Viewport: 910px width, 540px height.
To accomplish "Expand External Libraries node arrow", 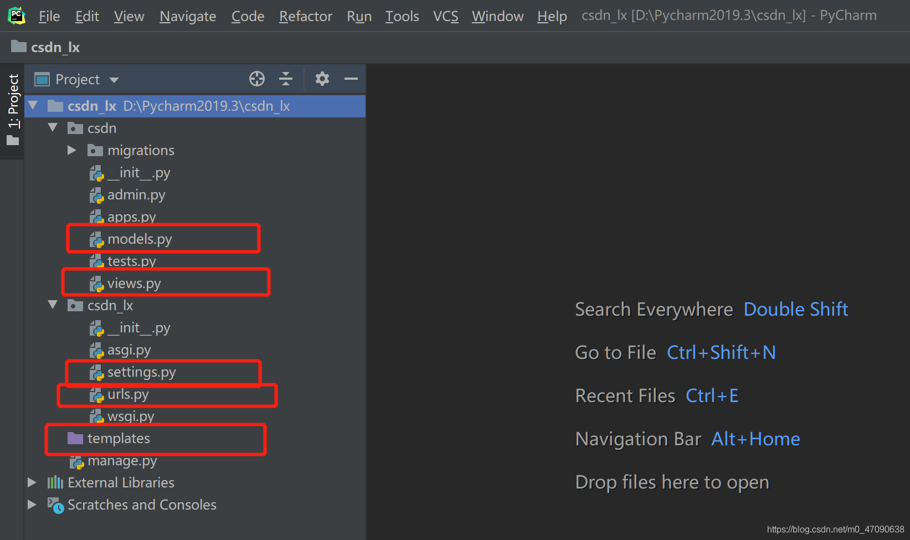I will pyautogui.click(x=32, y=482).
